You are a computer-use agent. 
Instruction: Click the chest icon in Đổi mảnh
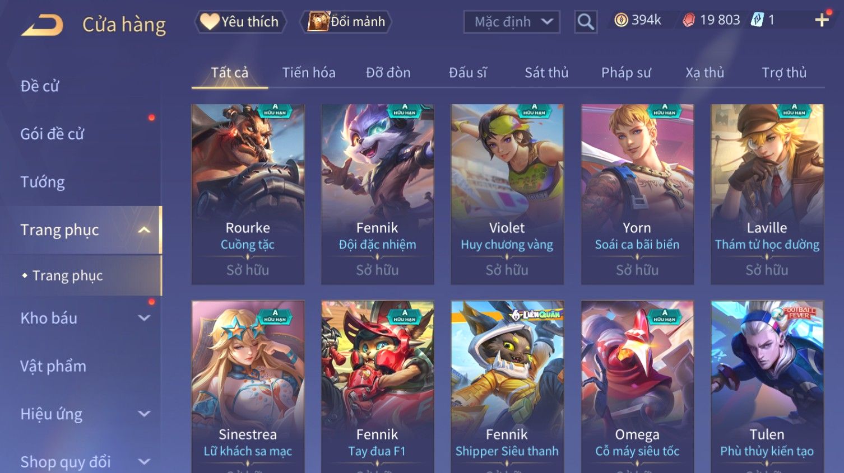318,22
